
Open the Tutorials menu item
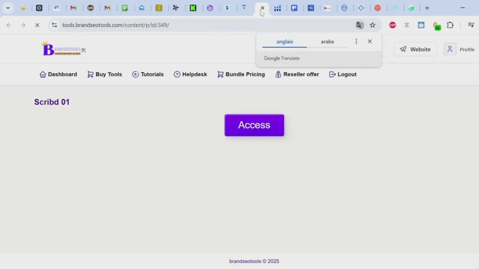(148, 74)
